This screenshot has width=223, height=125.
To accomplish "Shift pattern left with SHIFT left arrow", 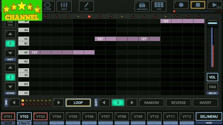I will pos(104,102).
